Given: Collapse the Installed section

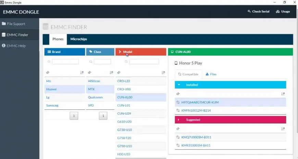Looking at the screenshot, I should click(230, 85).
